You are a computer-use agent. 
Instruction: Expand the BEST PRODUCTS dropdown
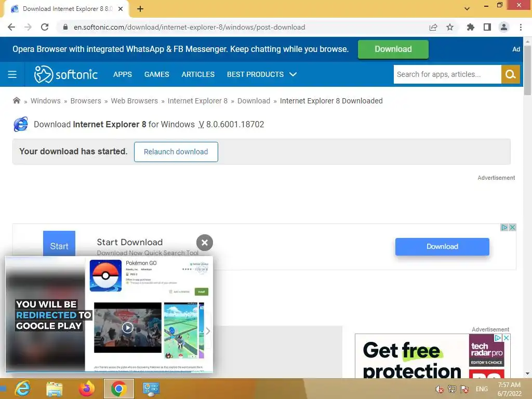click(x=262, y=74)
